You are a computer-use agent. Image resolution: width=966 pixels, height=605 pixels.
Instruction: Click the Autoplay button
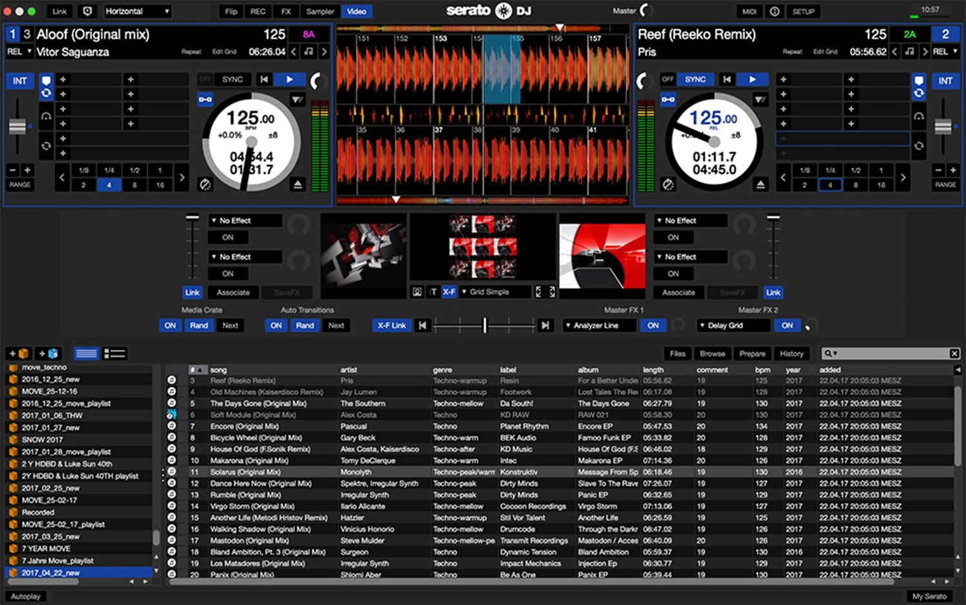[x=26, y=597]
